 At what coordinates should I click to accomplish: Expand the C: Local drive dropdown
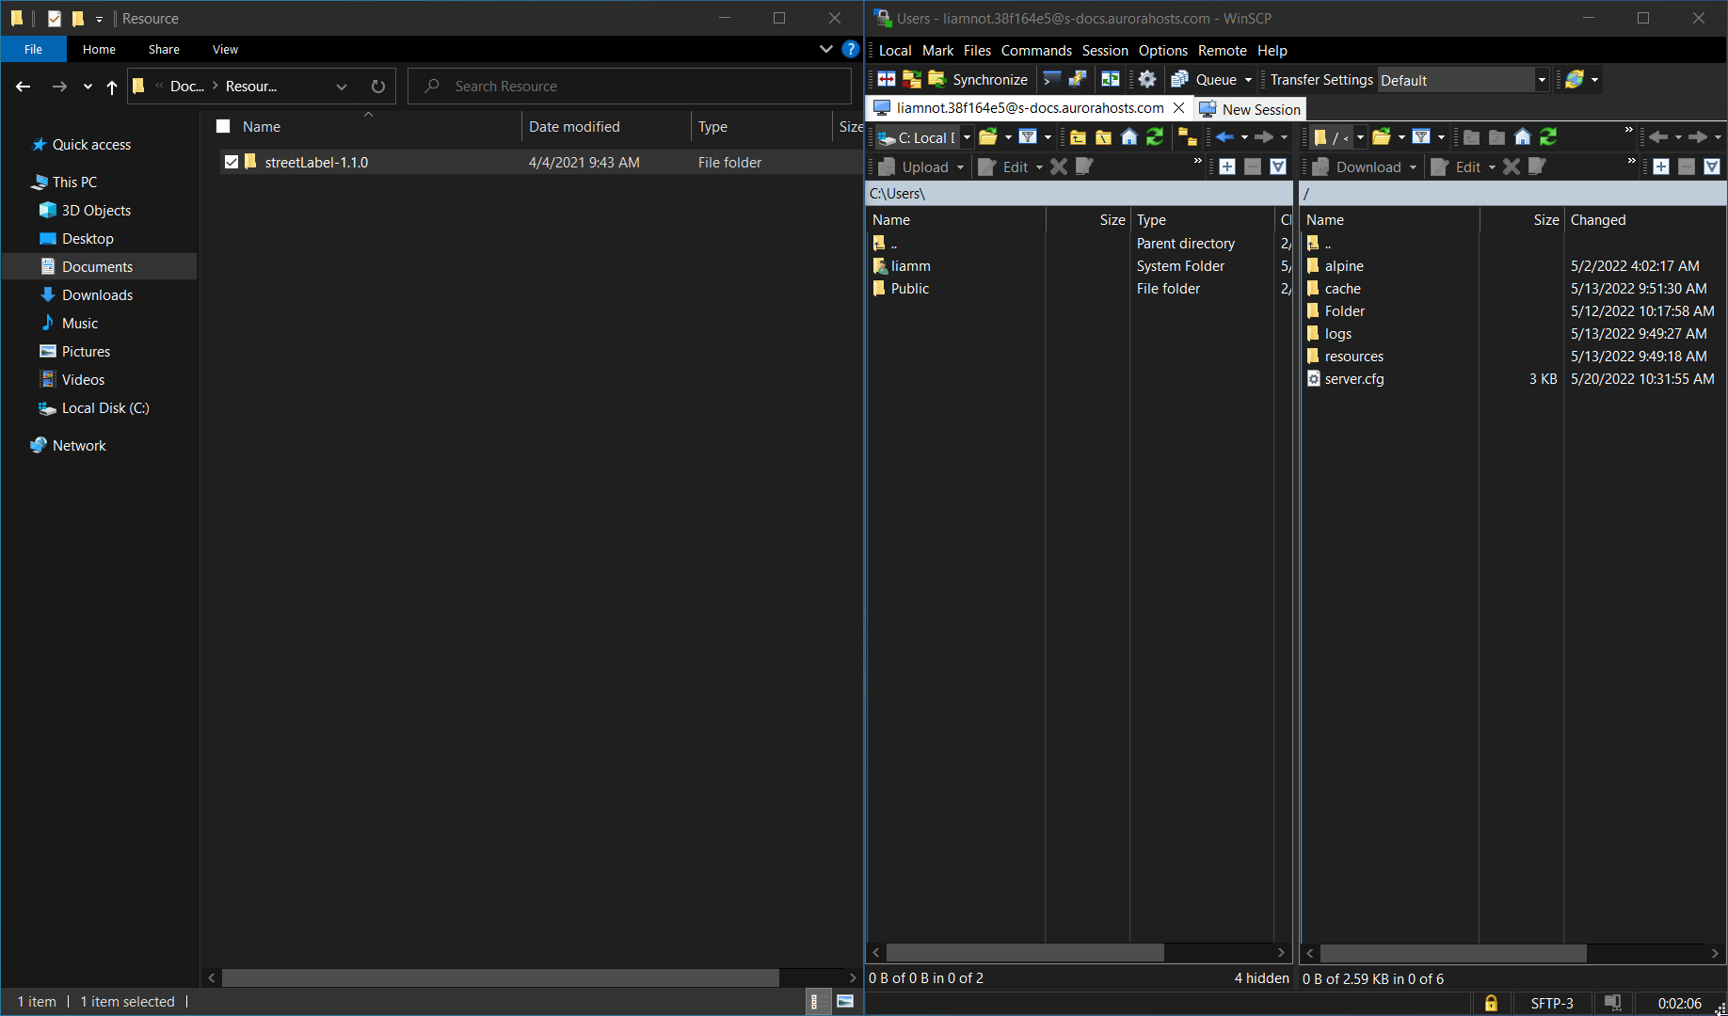[967, 137]
